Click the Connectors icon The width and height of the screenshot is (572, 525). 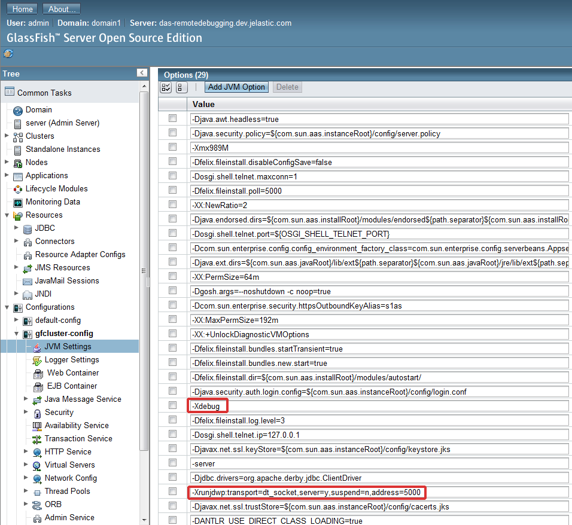[x=28, y=242]
